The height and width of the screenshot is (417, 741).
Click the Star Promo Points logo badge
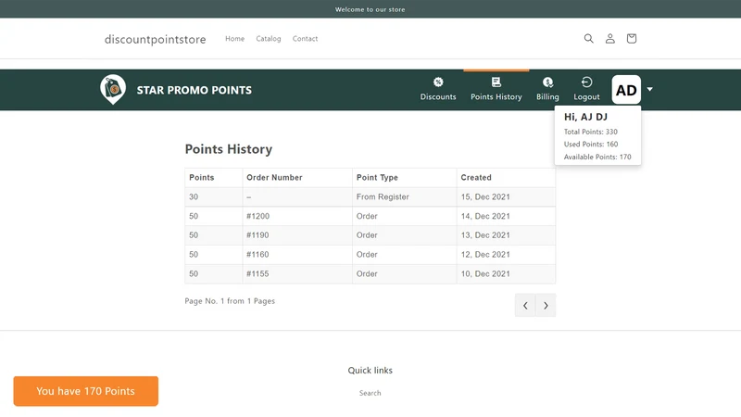click(113, 89)
